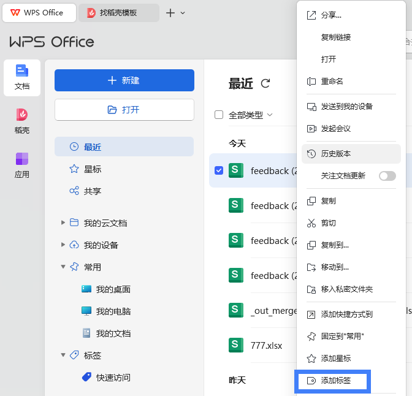Choose 发送到我的设备 menu entry

(x=351, y=107)
